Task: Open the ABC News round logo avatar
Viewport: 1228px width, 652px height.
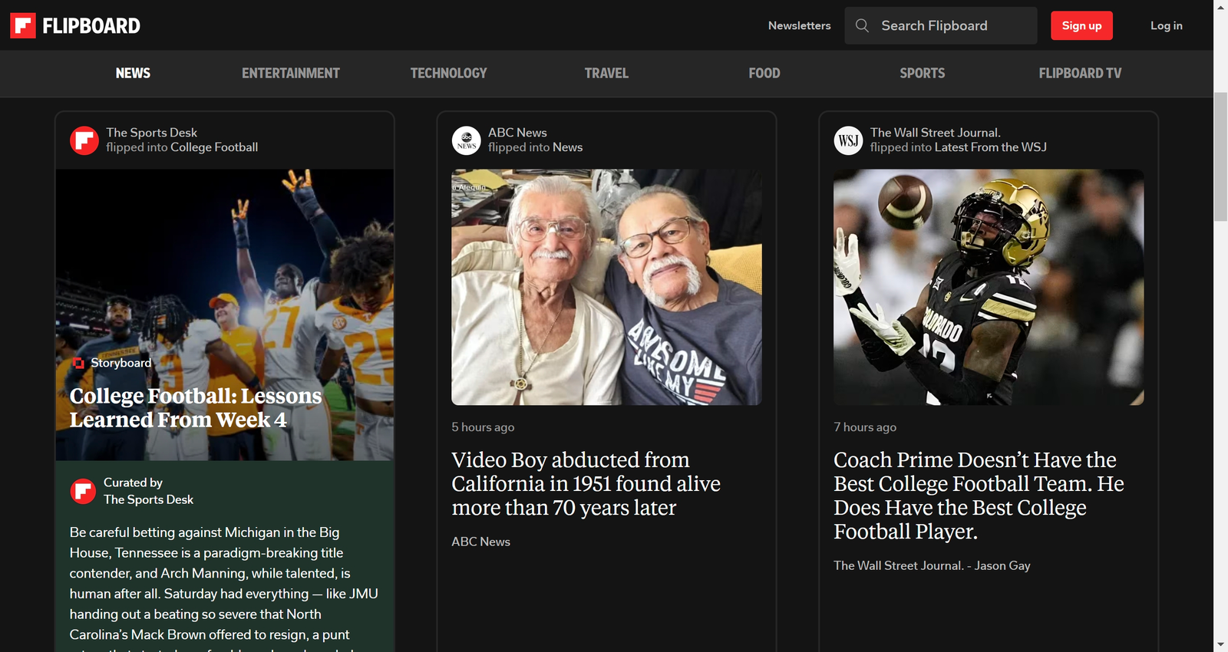Action: [x=466, y=140]
